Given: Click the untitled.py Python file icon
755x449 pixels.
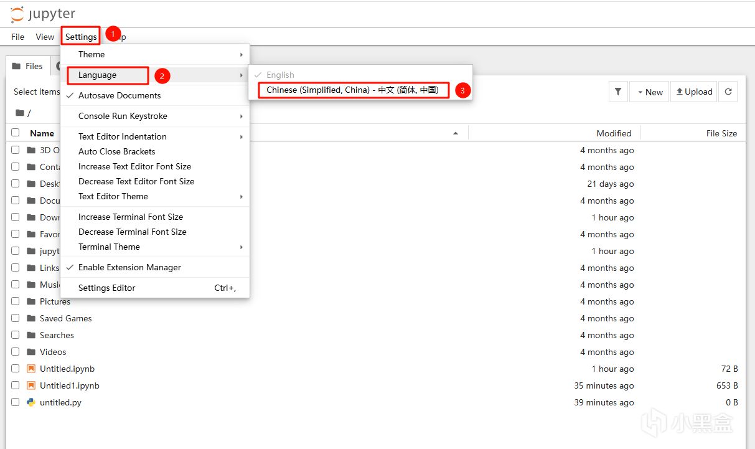Looking at the screenshot, I should tap(31, 402).
